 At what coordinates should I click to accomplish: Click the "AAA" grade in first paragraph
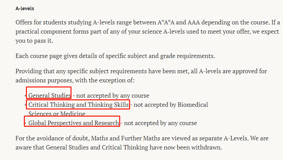click(194, 22)
